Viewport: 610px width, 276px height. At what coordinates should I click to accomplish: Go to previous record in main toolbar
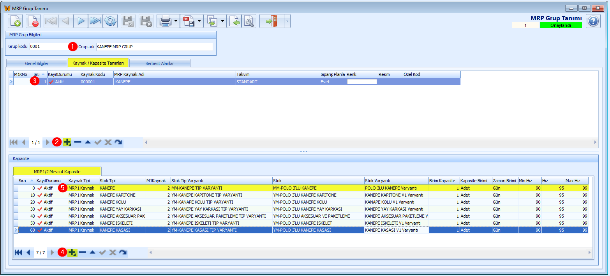(66, 21)
